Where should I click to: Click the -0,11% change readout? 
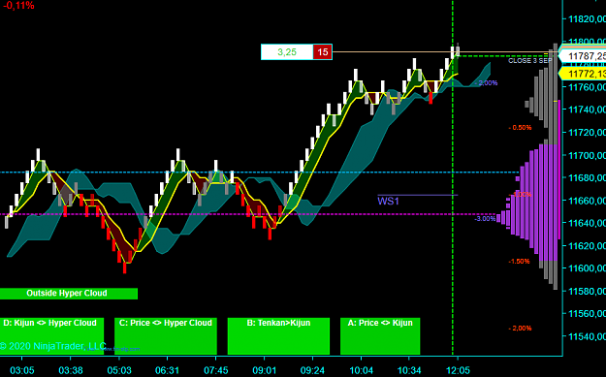tap(18, 6)
